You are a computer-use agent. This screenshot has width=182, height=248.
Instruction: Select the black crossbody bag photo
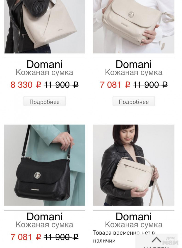tap(45, 165)
